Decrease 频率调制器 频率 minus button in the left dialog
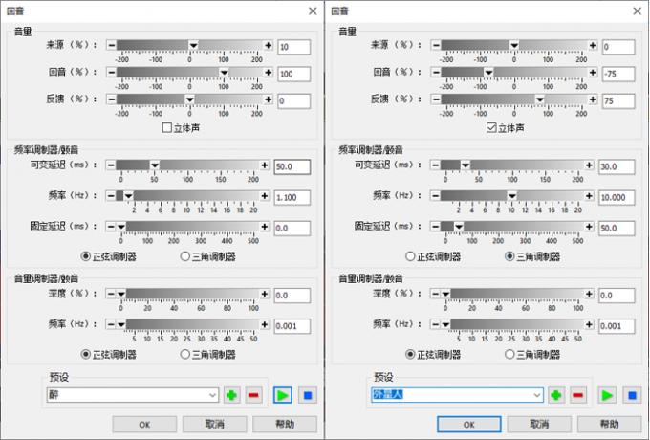This screenshot has width=650, height=440. coord(111,196)
